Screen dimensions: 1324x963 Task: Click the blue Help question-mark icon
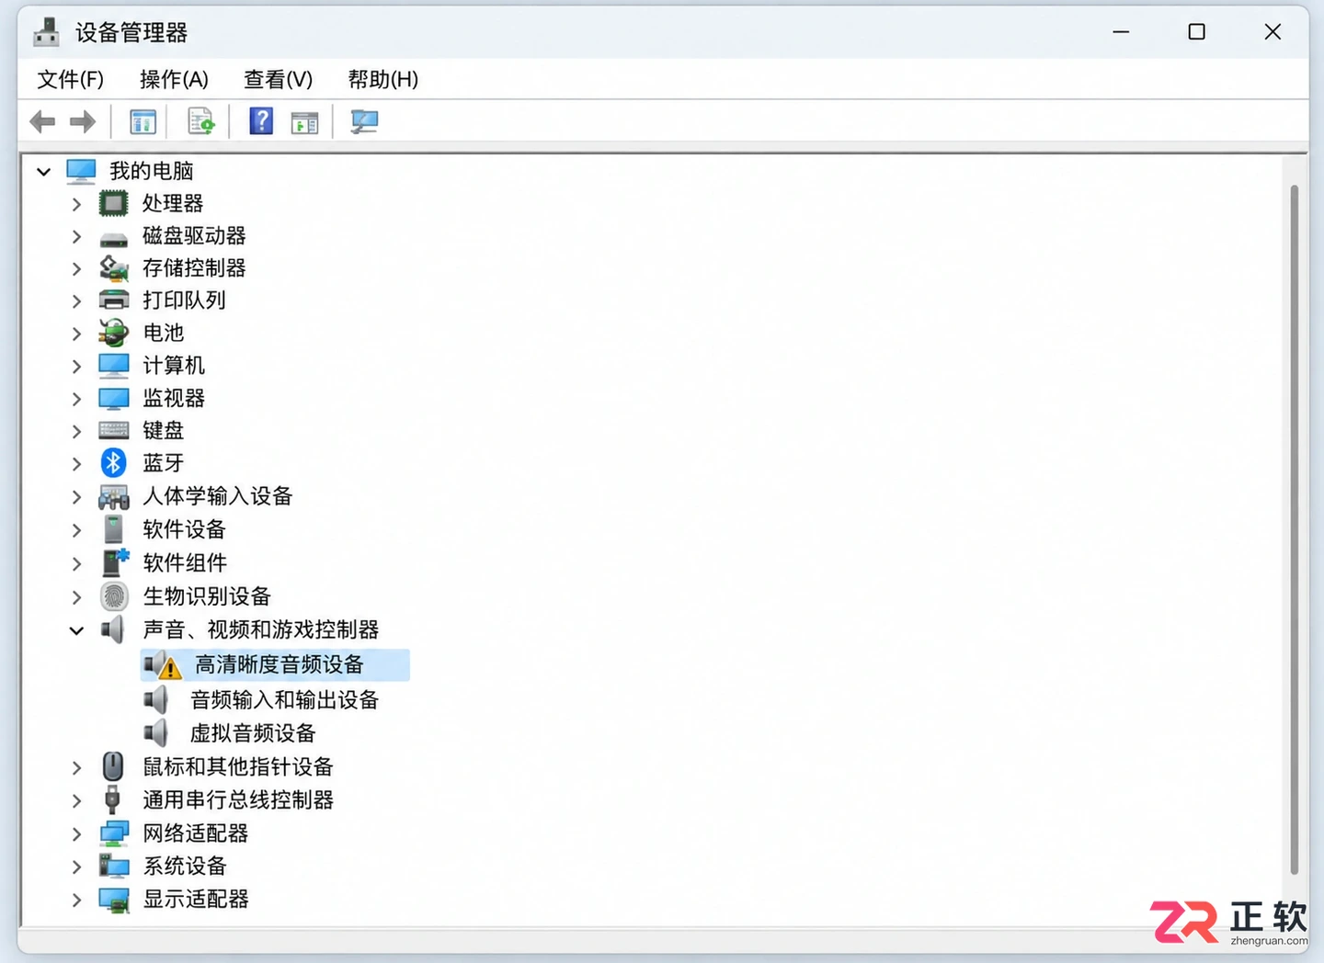(261, 121)
